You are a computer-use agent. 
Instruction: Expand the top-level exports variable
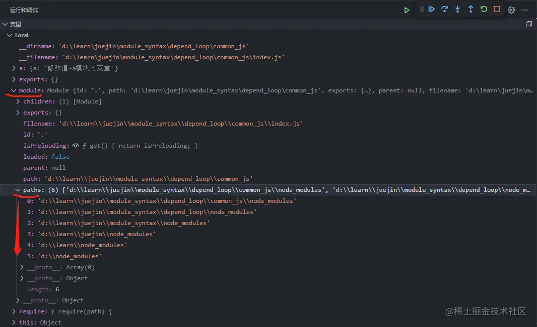[x=14, y=79]
